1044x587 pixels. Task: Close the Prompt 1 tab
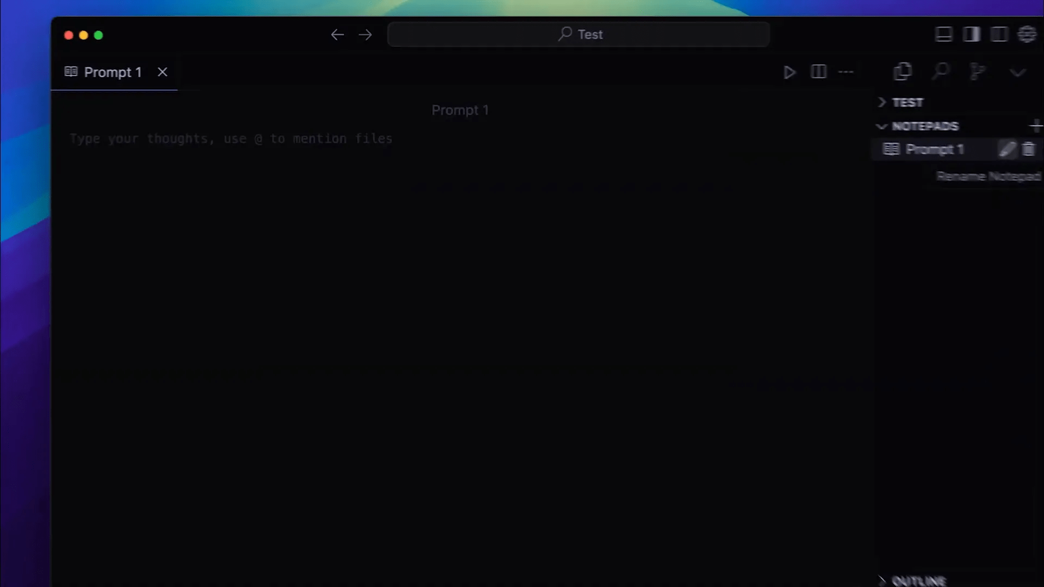pyautogui.click(x=163, y=72)
